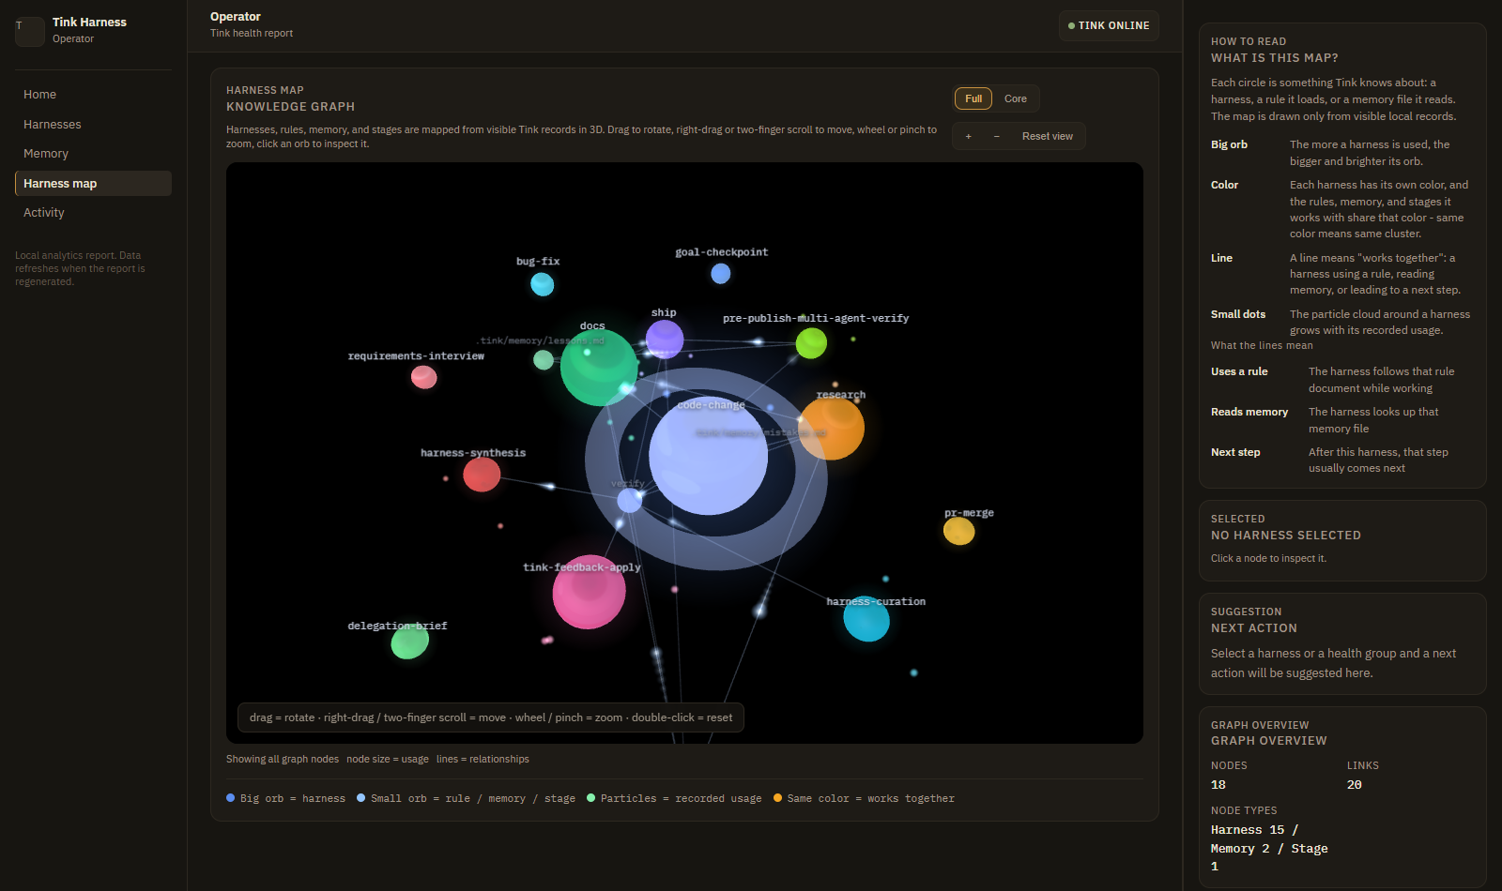Screen dimensions: 1502x891
Task: Zoom in with the plus button
Action: pyautogui.click(x=969, y=136)
